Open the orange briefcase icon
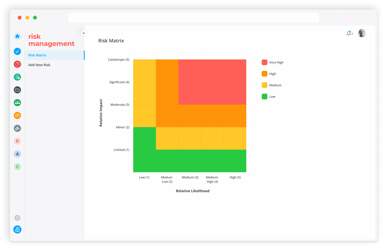 point(17,116)
